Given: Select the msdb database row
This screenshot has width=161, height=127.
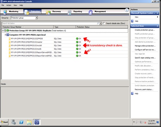Looking at the screenshot, I should pyautogui.click(x=66, y=49).
